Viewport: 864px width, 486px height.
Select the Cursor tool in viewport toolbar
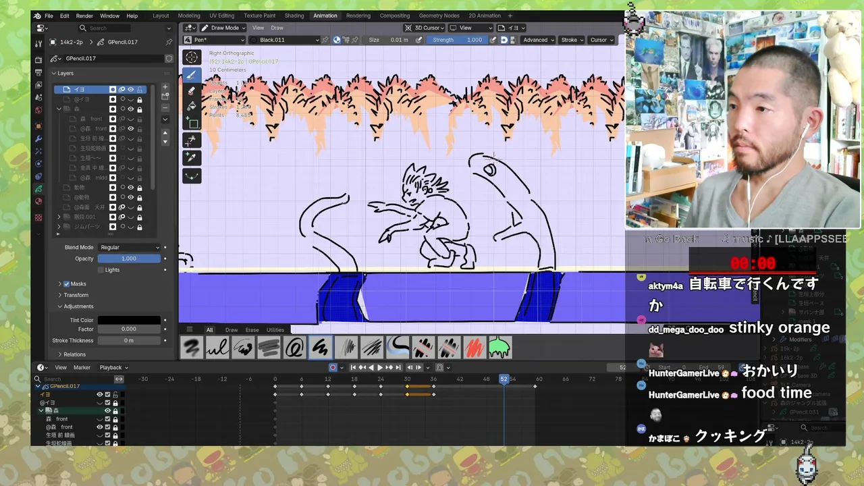[x=192, y=58]
